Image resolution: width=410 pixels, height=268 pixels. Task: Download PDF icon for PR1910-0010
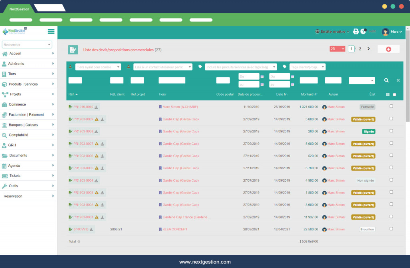point(96,107)
